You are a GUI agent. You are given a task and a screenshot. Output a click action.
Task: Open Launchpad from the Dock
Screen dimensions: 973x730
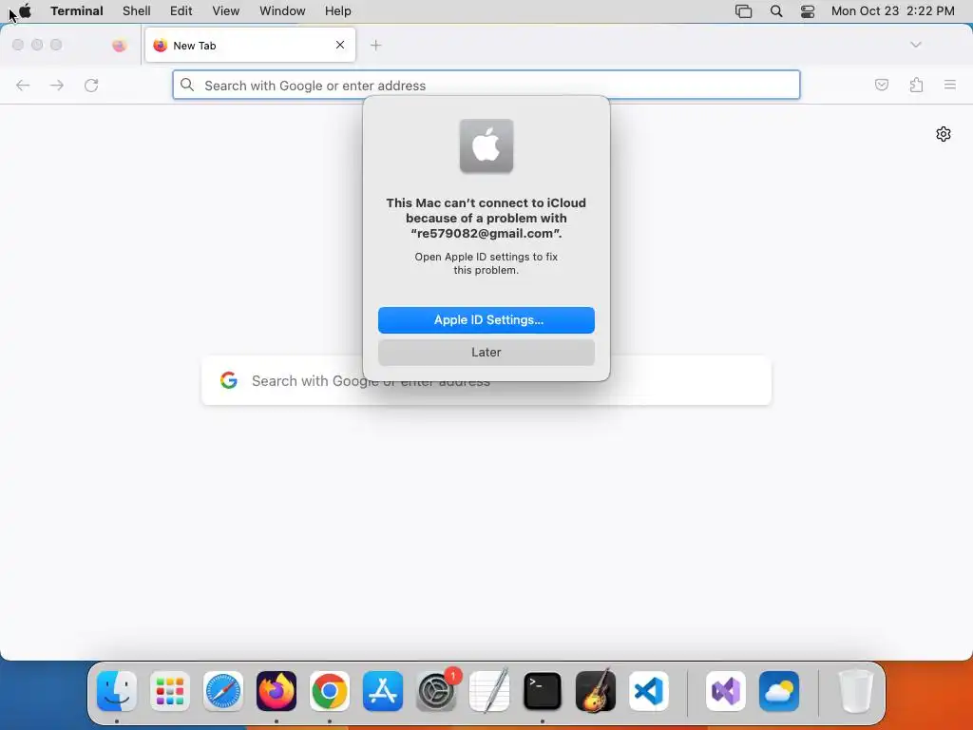click(x=170, y=691)
